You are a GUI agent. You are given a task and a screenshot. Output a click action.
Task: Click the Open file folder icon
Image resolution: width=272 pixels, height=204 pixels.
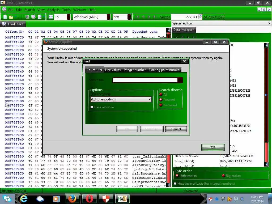(x=11, y=17)
